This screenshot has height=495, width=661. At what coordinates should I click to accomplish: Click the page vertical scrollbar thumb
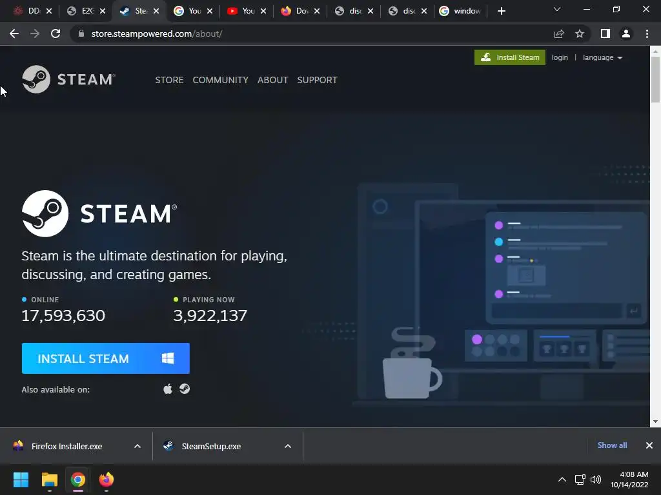click(656, 79)
